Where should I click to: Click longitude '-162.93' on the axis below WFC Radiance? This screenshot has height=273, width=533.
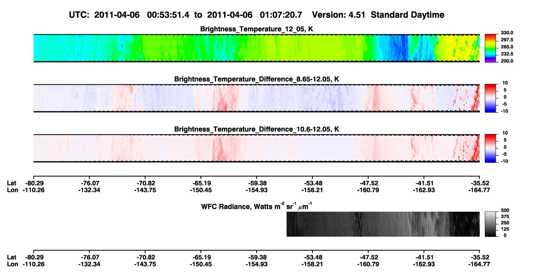click(x=424, y=264)
